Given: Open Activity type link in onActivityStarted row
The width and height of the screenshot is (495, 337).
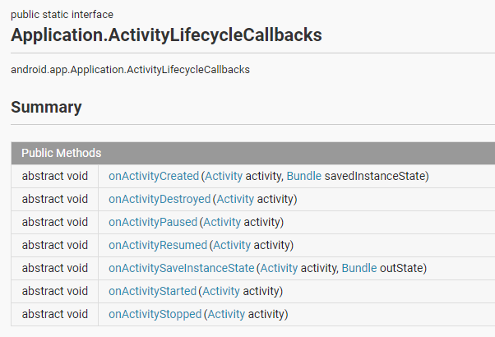Looking at the screenshot, I should click(221, 291).
